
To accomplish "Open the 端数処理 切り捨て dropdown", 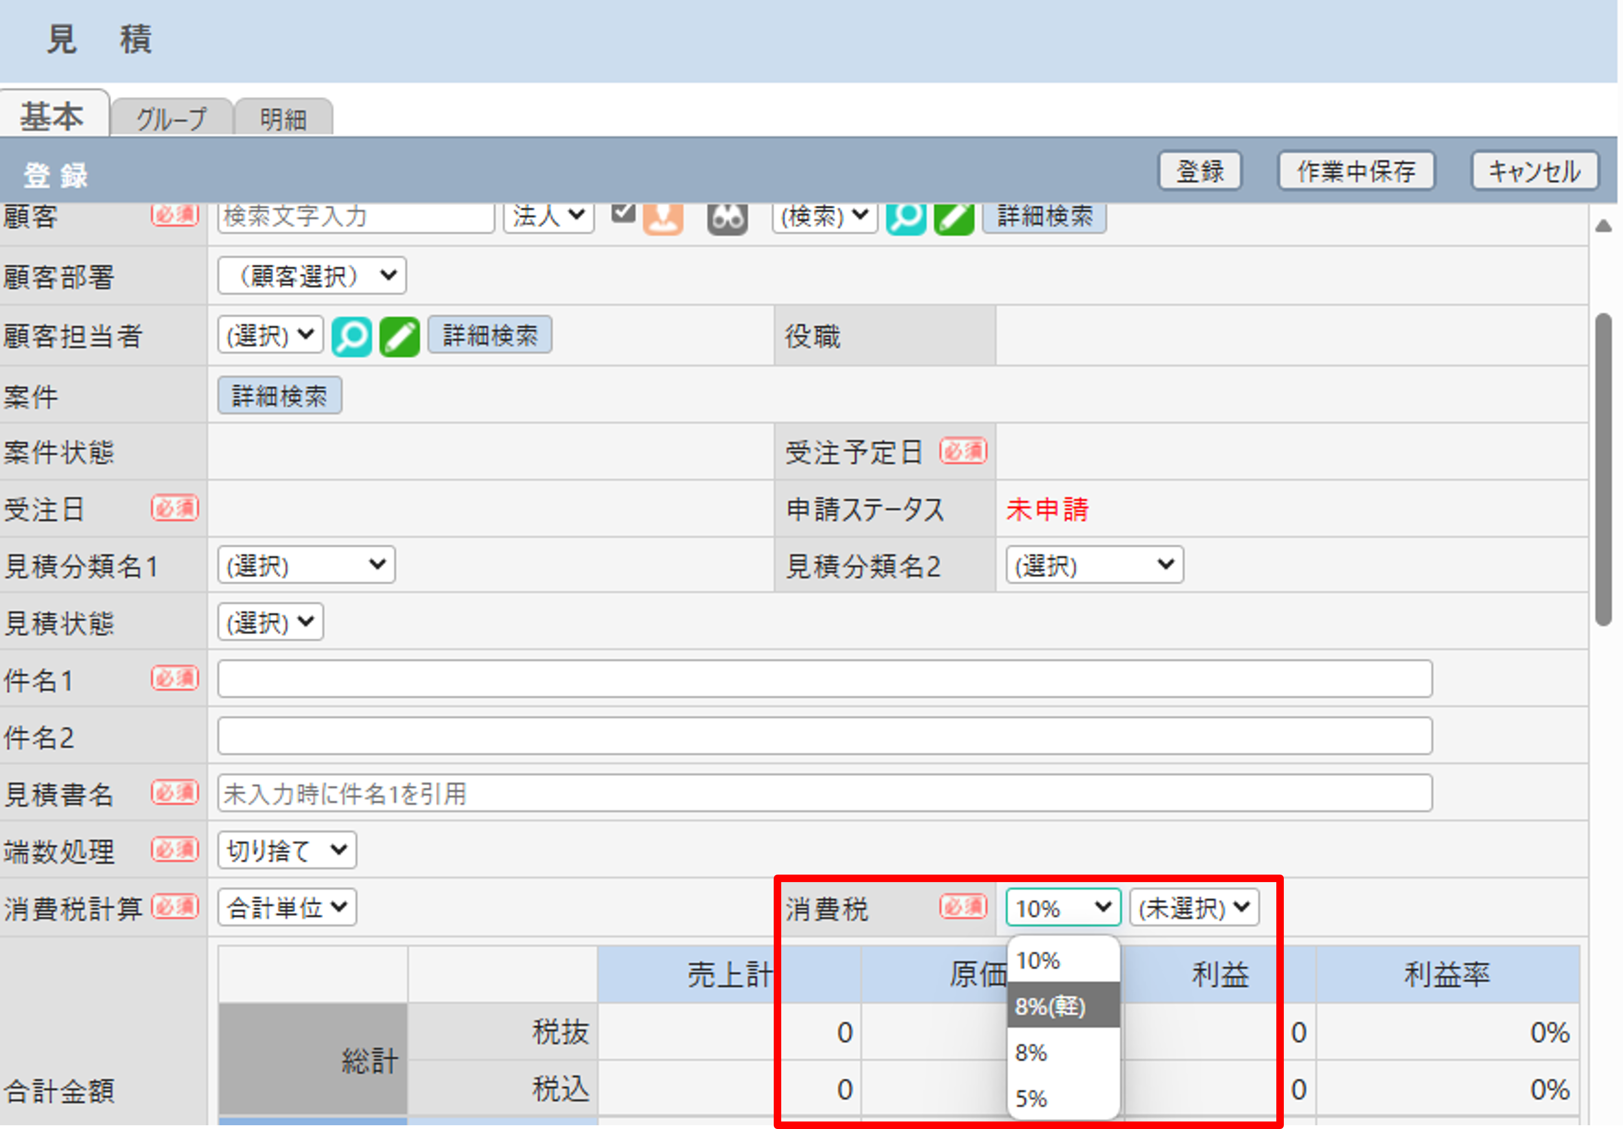I will [287, 850].
